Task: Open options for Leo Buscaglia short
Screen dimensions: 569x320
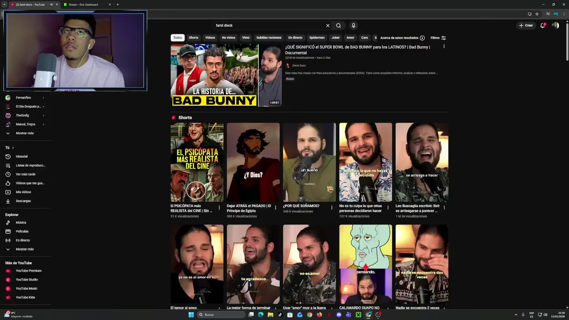Action: tap(444, 208)
